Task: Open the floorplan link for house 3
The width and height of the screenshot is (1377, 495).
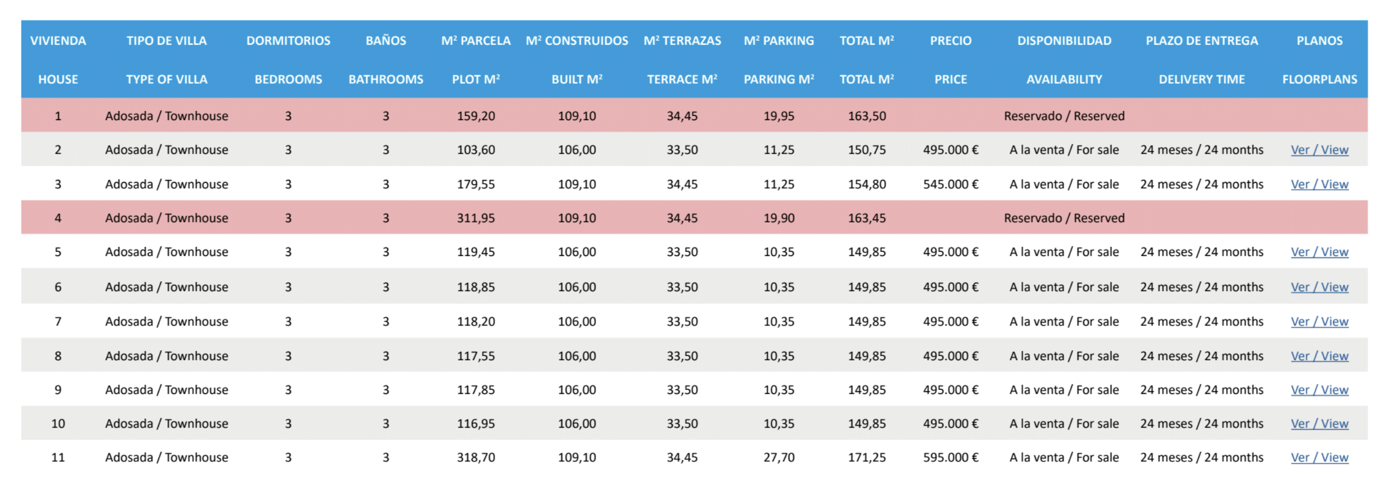Action: coord(1319,184)
